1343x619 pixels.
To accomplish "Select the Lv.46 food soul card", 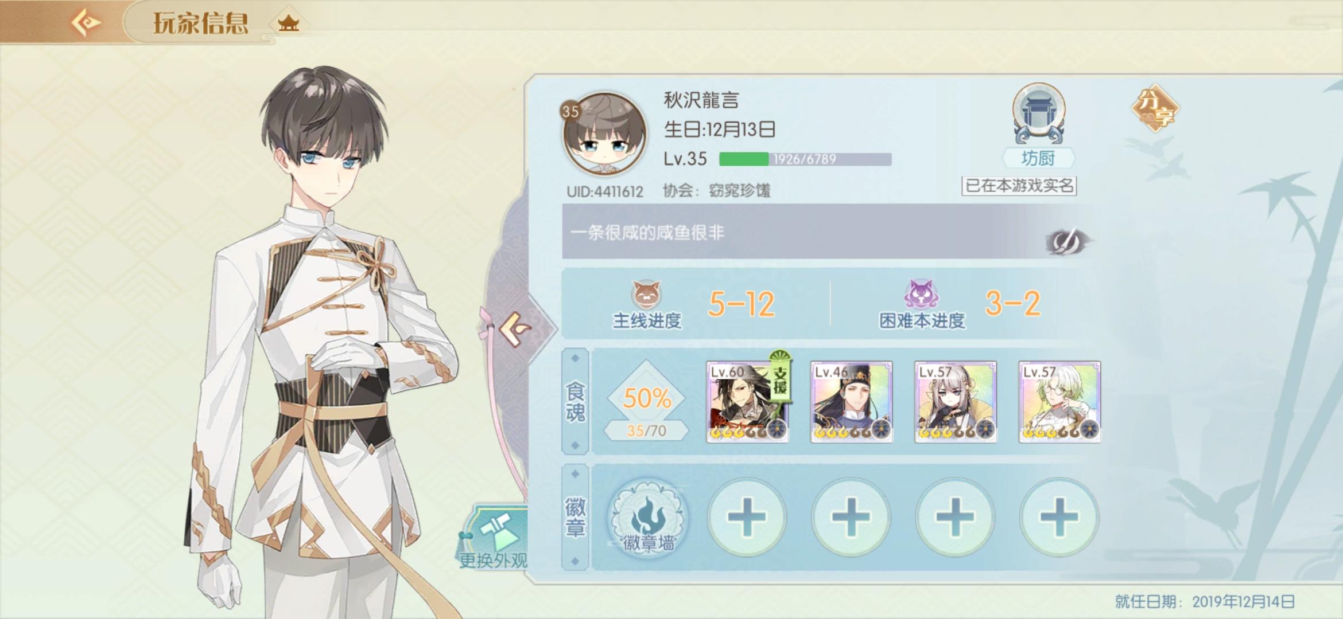I will point(851,402).
